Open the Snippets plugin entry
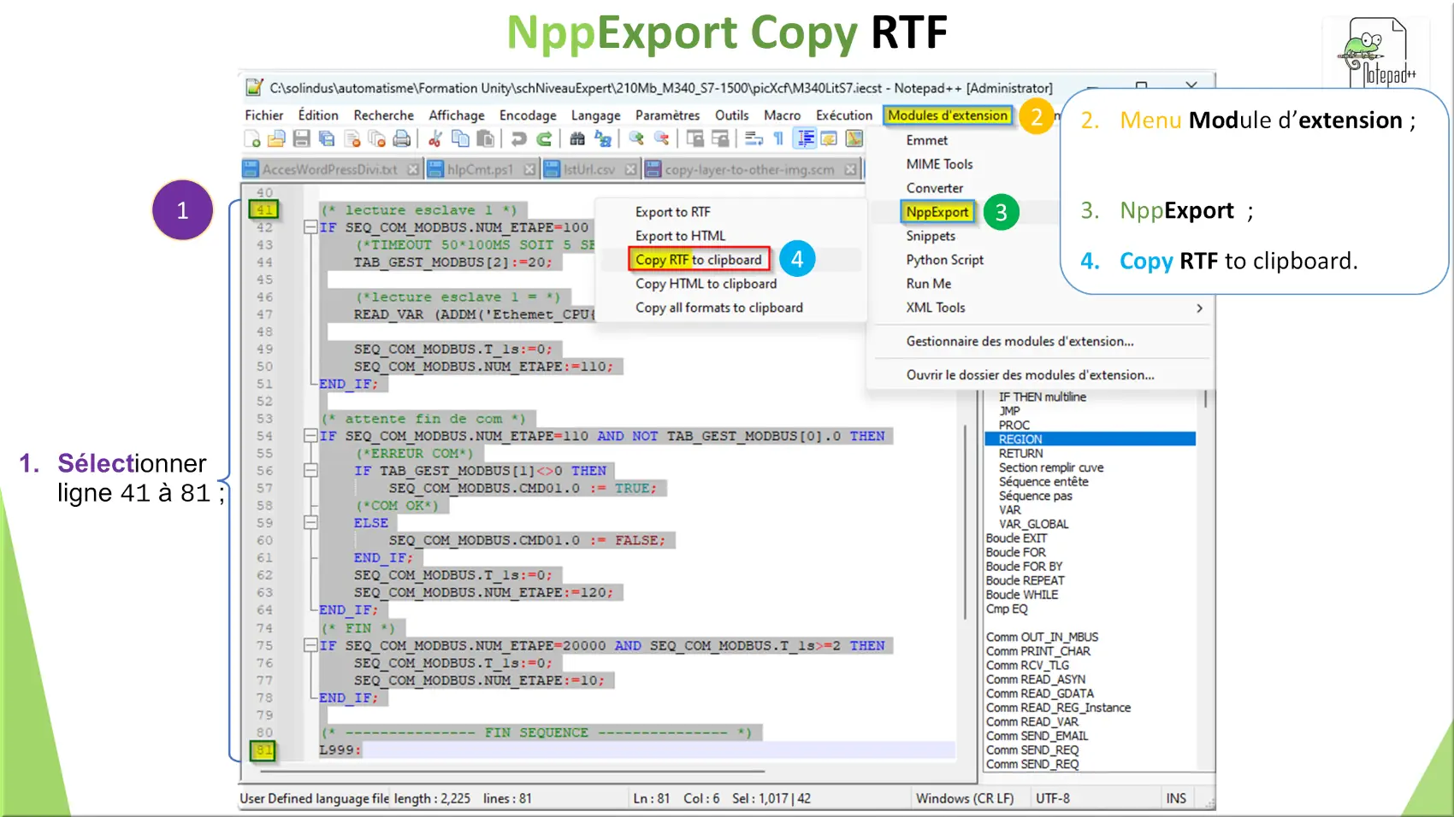The height and width of the screenshot is (817, 1454). (x=931, y=236)
